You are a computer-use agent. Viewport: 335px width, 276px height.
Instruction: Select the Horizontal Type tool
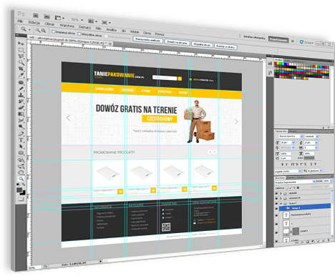click(x=21, y=140)
